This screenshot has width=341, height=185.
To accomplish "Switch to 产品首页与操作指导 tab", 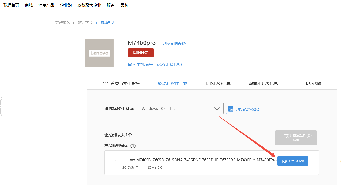I will [x=121, y=83].
